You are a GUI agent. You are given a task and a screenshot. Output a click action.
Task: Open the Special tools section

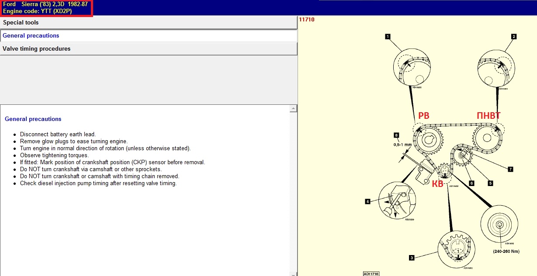[x=149, y=23]
